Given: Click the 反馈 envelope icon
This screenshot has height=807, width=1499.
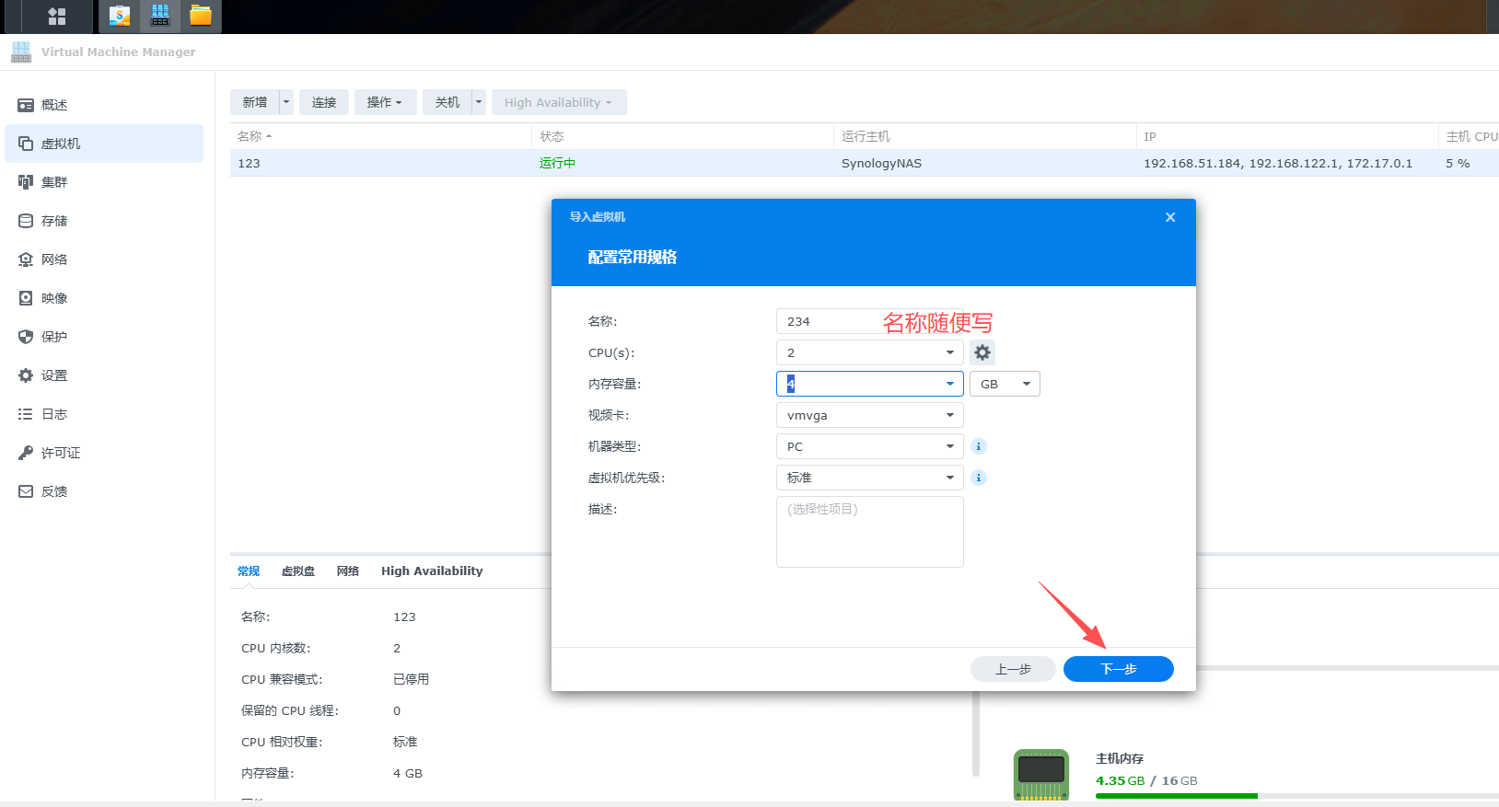Looking at the screenshot, I should (x=26, y=491).
